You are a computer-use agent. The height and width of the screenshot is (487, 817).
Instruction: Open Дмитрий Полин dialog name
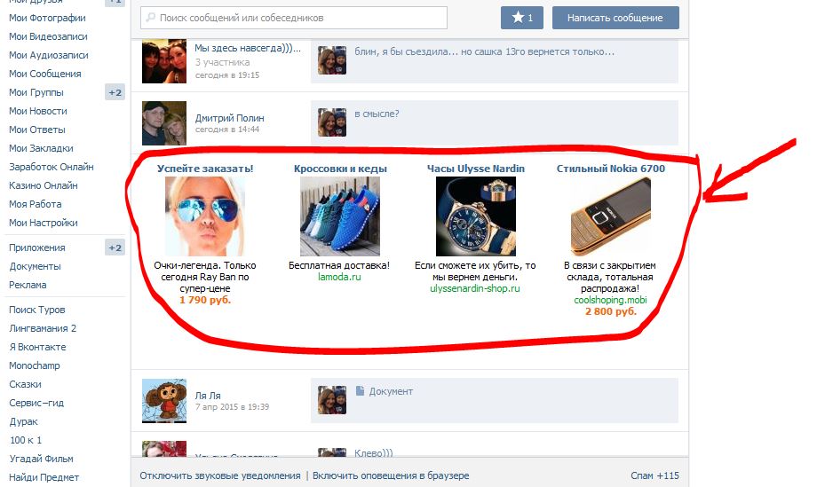(230, 118)
